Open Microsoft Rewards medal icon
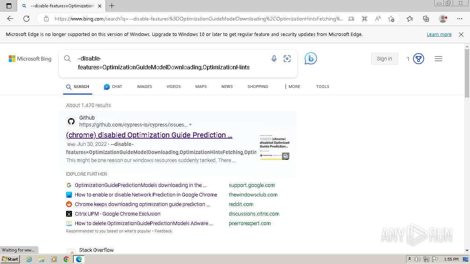470x264 pixels. pyautogui.click(x=419, y=59)
